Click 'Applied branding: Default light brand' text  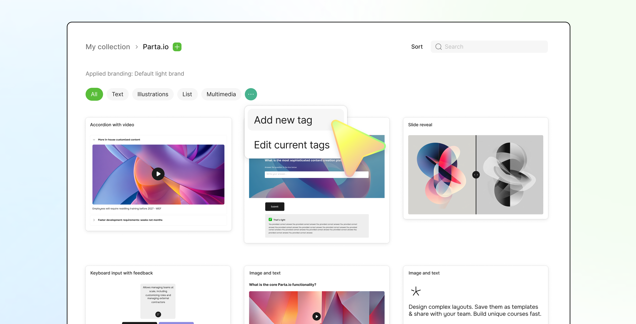point(135,74)
